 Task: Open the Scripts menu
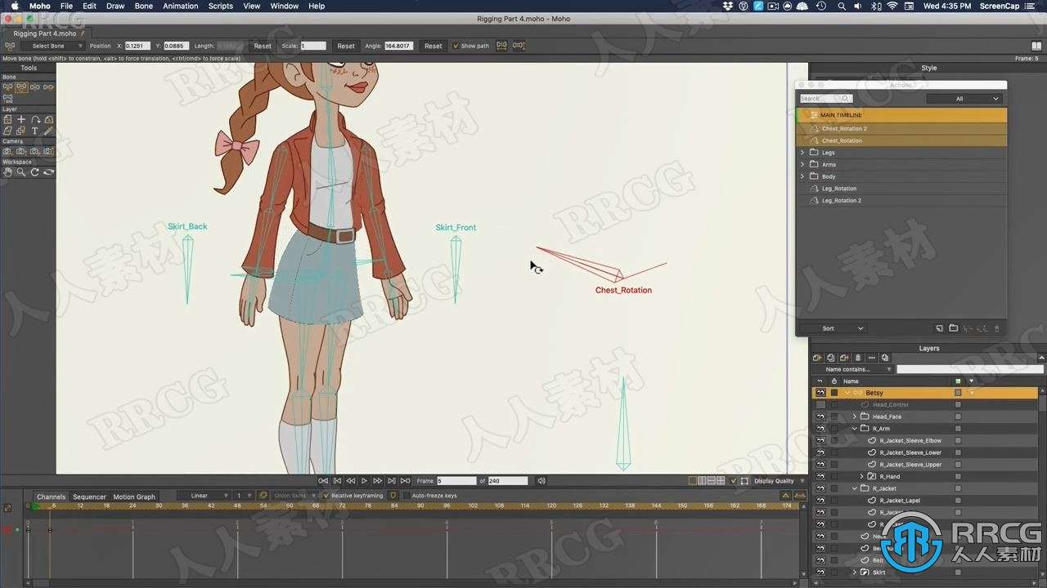(x=220, y=6)
